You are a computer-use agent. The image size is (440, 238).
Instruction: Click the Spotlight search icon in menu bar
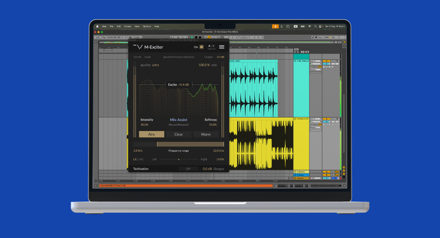[x=315, y=27]
